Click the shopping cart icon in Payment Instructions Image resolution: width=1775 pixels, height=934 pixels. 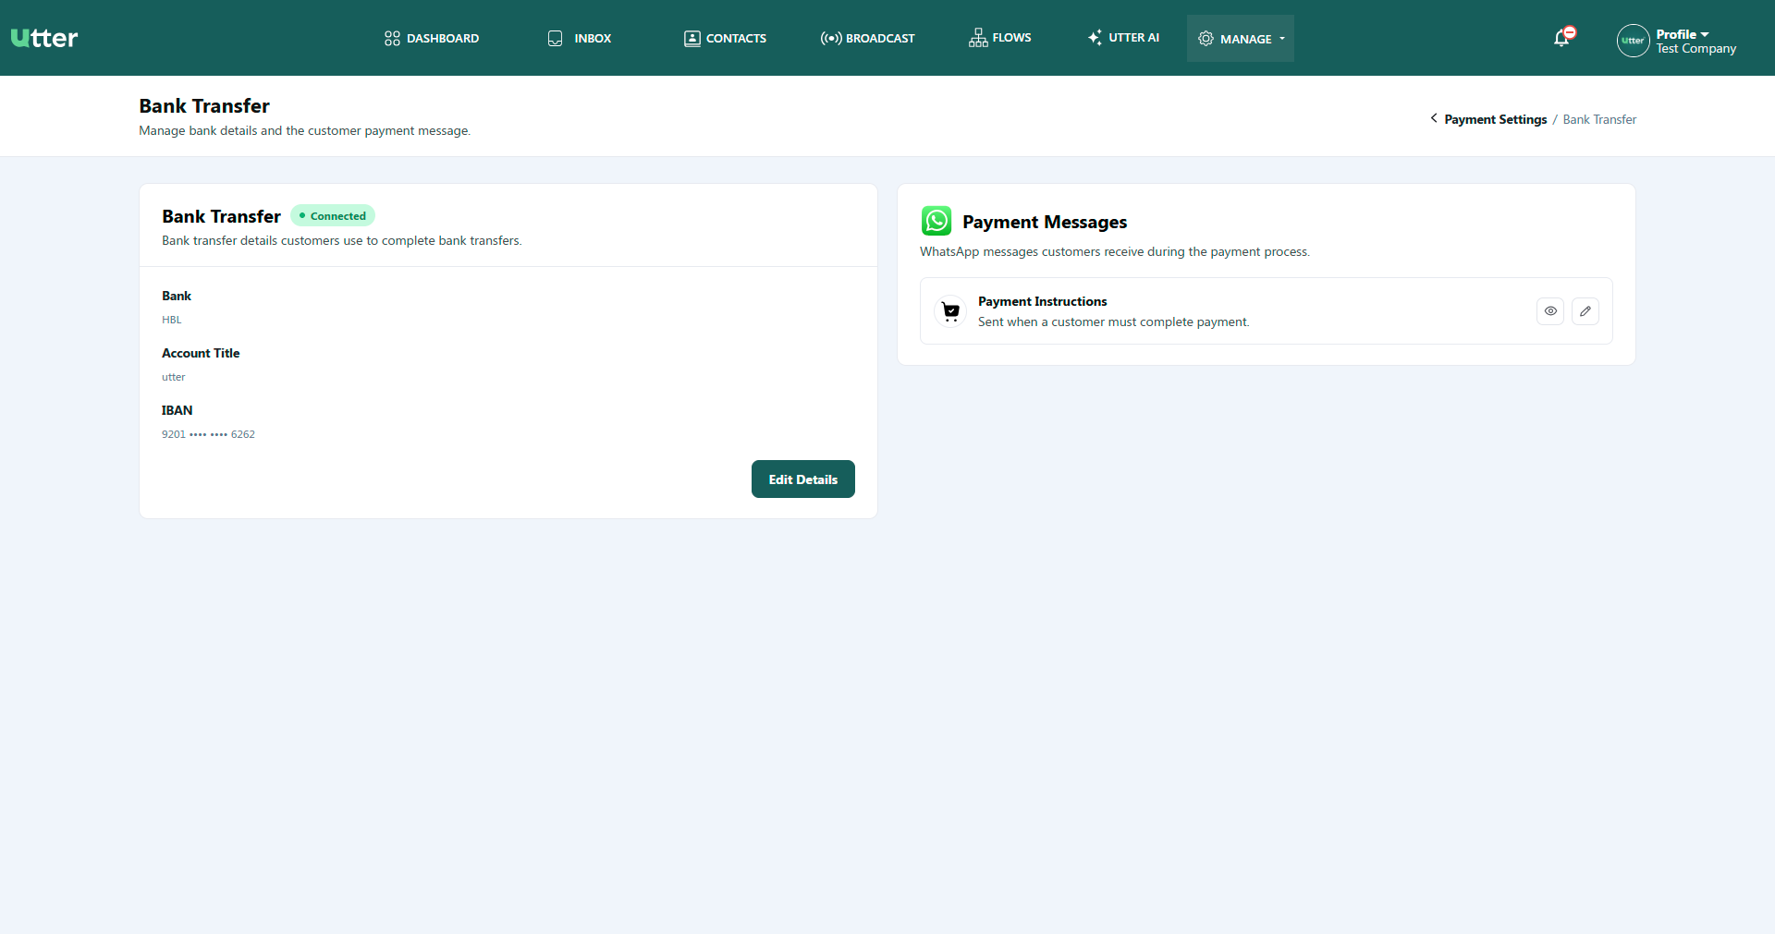950,311
